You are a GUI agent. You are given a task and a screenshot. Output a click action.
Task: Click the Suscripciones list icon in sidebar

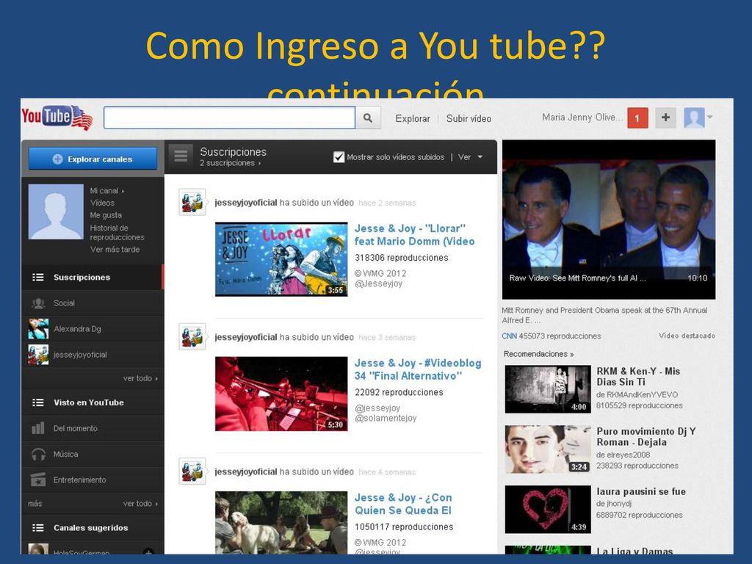pos(38,277)
